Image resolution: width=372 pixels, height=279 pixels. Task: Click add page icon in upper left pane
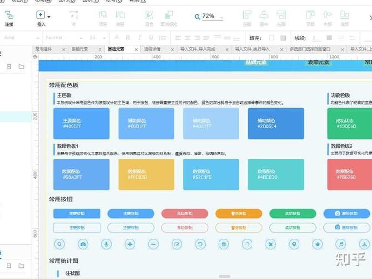click(x=9, y=66)
